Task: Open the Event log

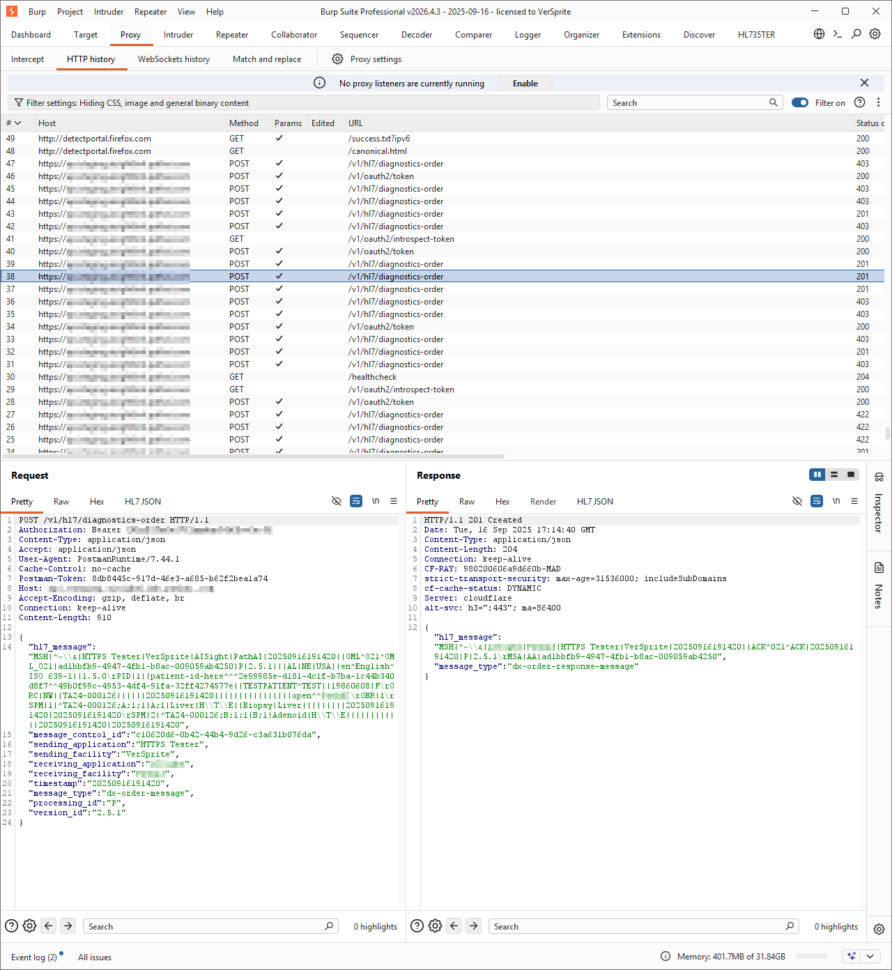Action: coord(34,957)
